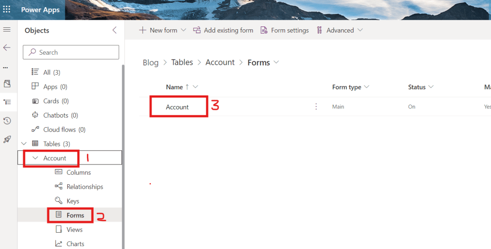
Task: Sort by the Form type column header
Action: point(346,87)
